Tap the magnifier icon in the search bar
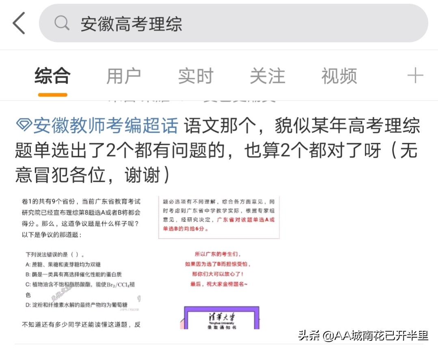Viewport: 438px width, 351px height. tap(62, 23)
